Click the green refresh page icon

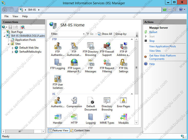[164, 9]
